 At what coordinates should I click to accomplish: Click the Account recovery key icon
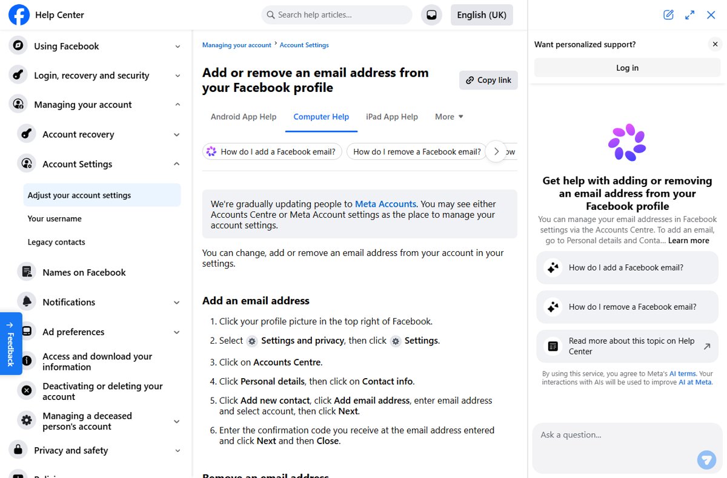pos(27,134)
